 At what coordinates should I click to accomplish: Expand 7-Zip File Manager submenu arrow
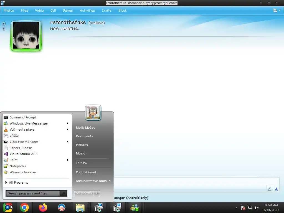coord(68,142)
